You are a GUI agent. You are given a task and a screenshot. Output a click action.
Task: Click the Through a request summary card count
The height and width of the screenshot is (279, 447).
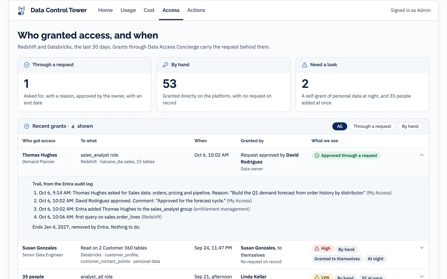[26, 84]
